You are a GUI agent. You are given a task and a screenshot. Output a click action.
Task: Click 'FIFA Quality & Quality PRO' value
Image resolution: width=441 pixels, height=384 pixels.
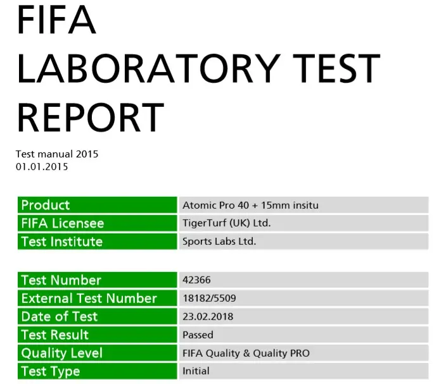pos(246,354)
